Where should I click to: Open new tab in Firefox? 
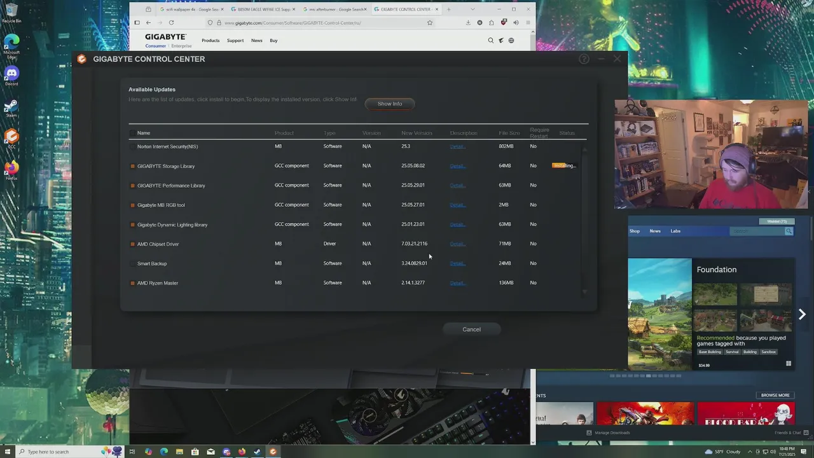[x=449, y=10]
